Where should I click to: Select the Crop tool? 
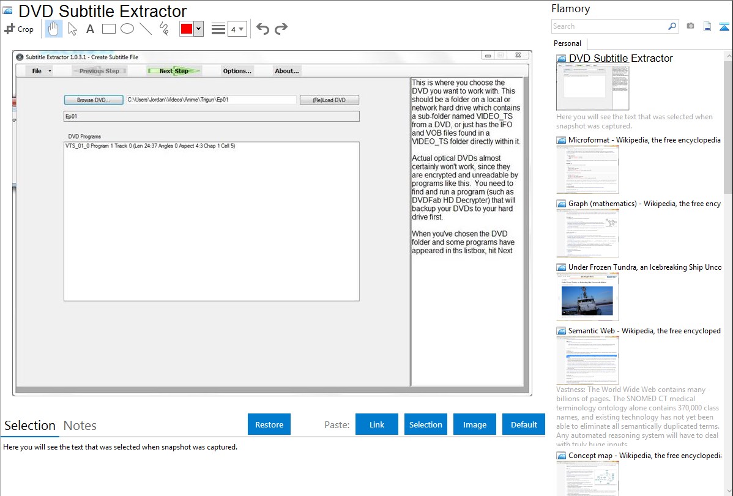19,29
